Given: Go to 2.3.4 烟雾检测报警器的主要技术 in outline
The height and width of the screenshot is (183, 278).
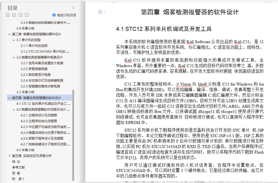Looking at the screenshot, I should pos(45,23).
